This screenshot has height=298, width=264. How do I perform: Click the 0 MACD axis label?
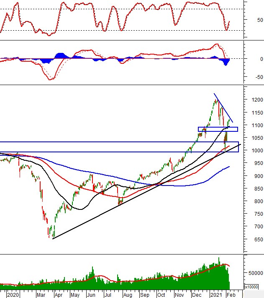point(261,59)
